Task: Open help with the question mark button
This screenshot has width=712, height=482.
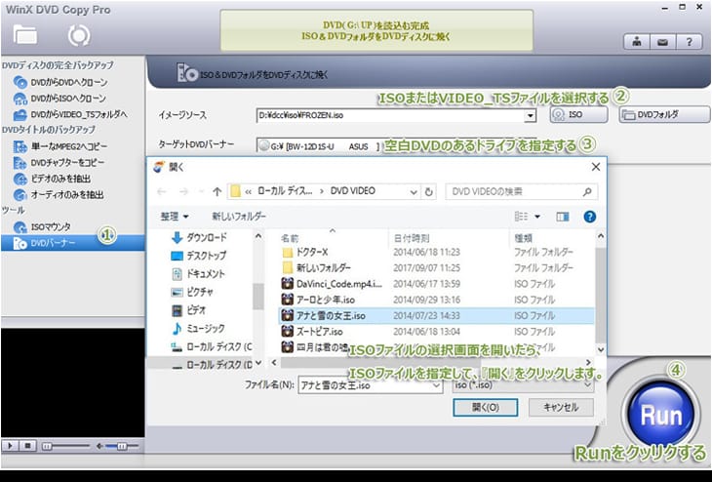Action: coord(690,42)
